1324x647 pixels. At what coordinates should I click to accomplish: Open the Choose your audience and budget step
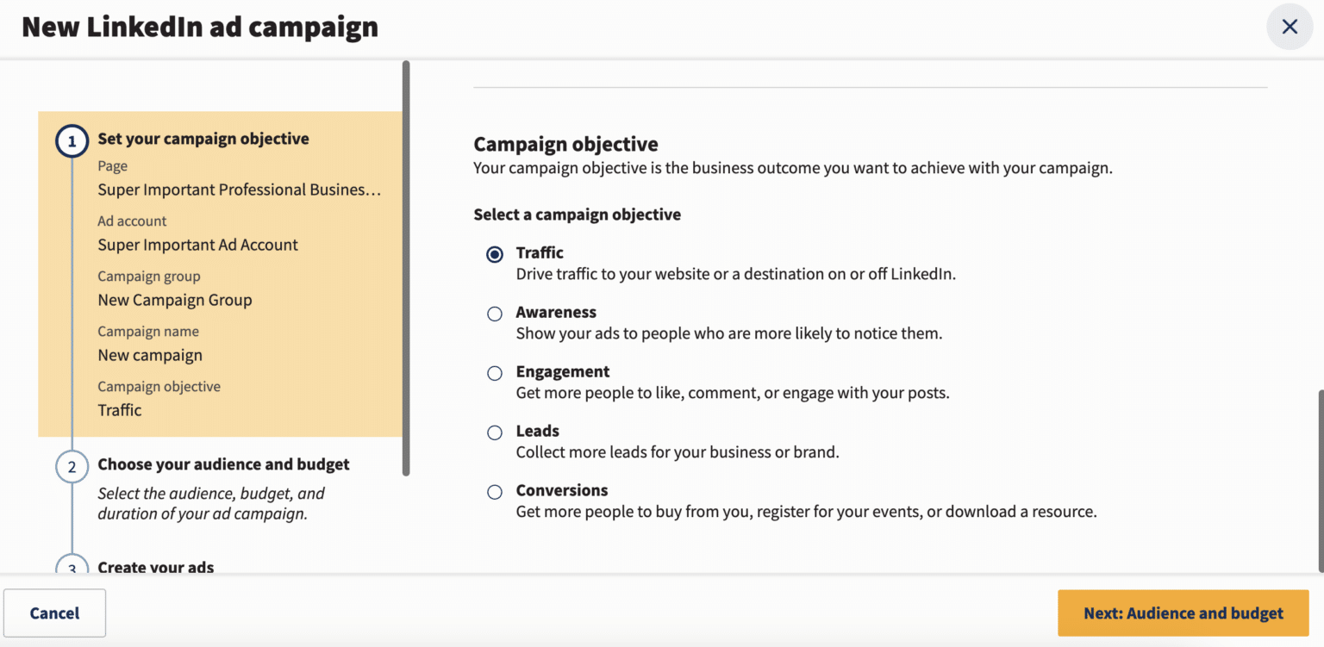click(223, 463)
